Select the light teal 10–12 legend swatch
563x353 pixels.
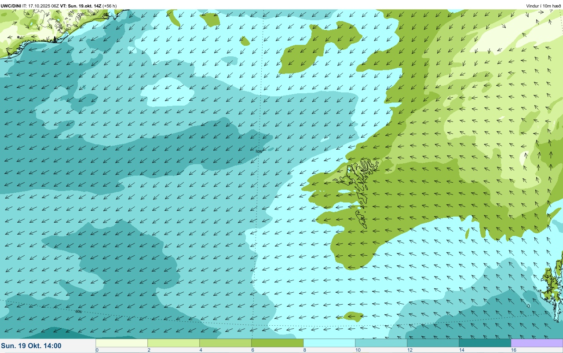(381, 343)
